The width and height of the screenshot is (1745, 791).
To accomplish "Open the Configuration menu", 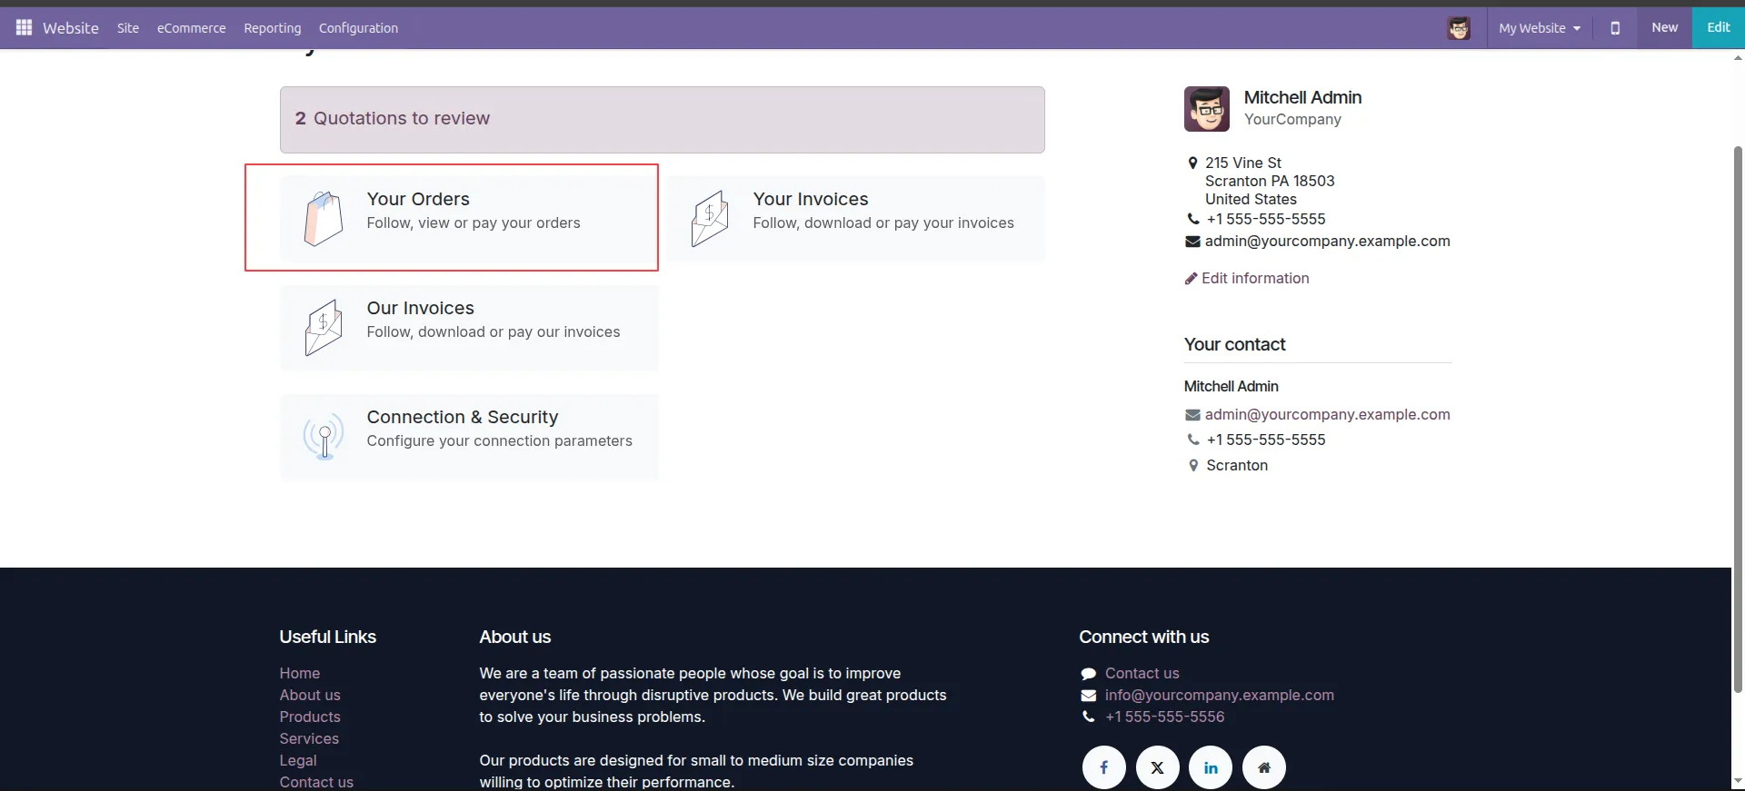I will 358,28.
